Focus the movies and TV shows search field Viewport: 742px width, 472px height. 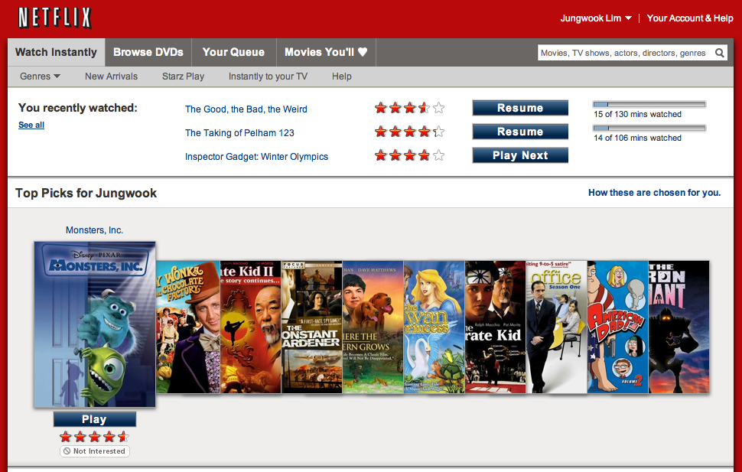point(623,53)
